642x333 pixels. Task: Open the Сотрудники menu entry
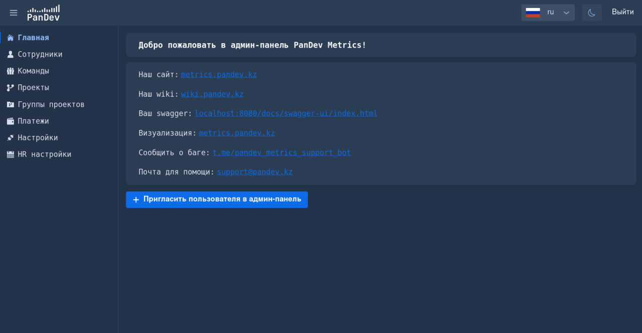click(x=40, y=54)
